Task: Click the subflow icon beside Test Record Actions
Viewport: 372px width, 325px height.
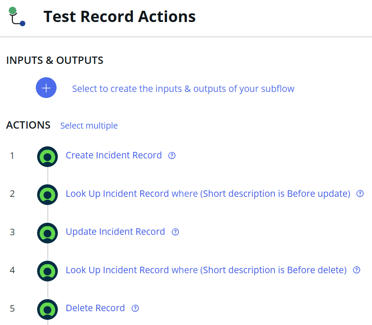Action: pyautogui.click(x=17, y=16)
